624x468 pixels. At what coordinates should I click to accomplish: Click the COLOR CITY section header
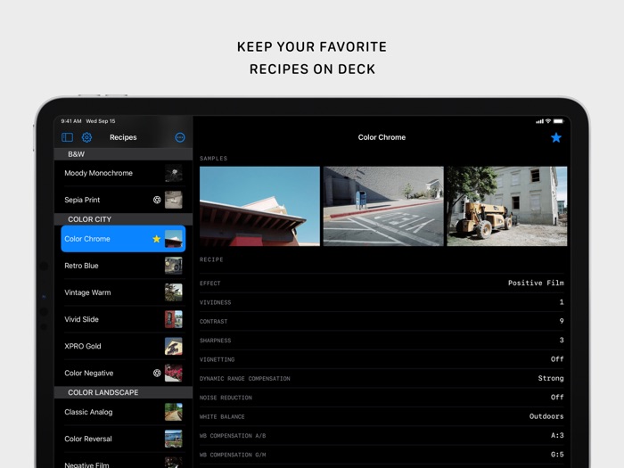click(123, 219)
